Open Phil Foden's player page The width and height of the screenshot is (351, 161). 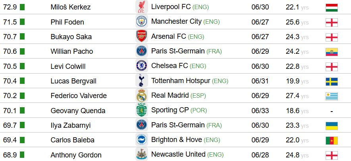(67, 22)
